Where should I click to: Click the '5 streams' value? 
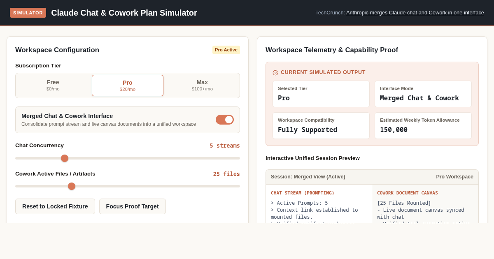tap(225, 146)
